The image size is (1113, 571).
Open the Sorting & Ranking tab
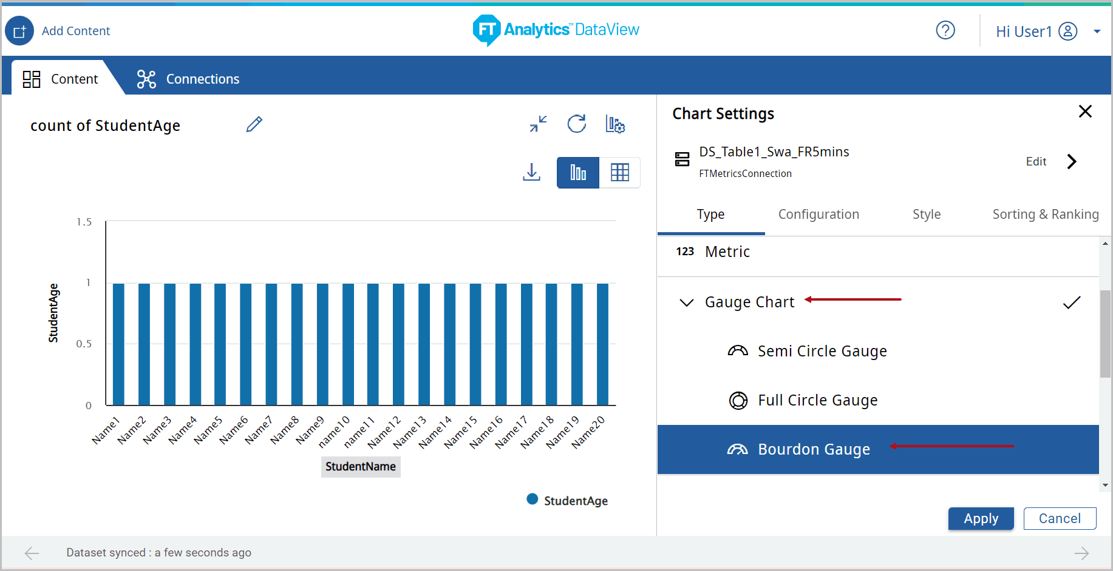[1046, 215]
